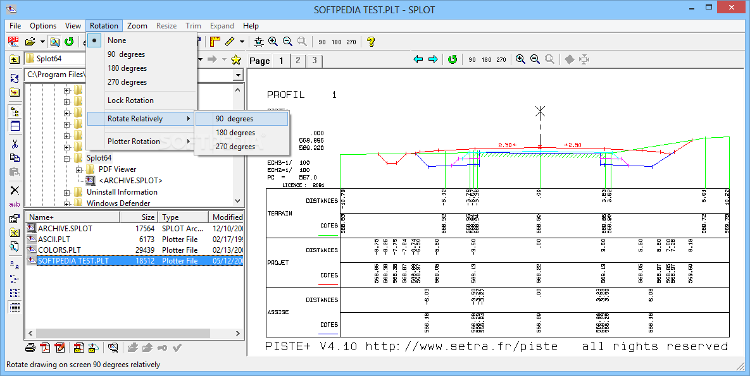Select the diagonal ruler measuring tool
The width and height of the screenshot is (750, 376).
coord(230,42)
